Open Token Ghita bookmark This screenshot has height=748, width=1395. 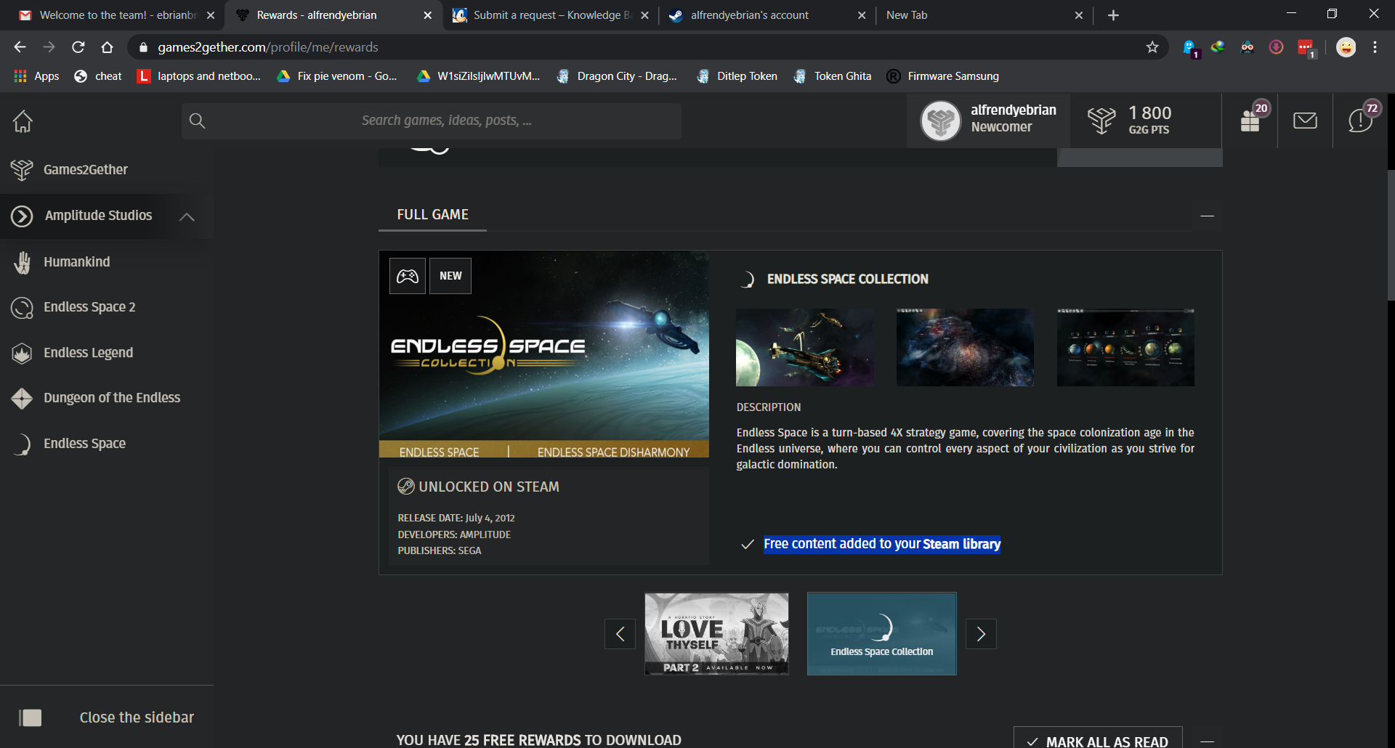click(x=833, y=76)
